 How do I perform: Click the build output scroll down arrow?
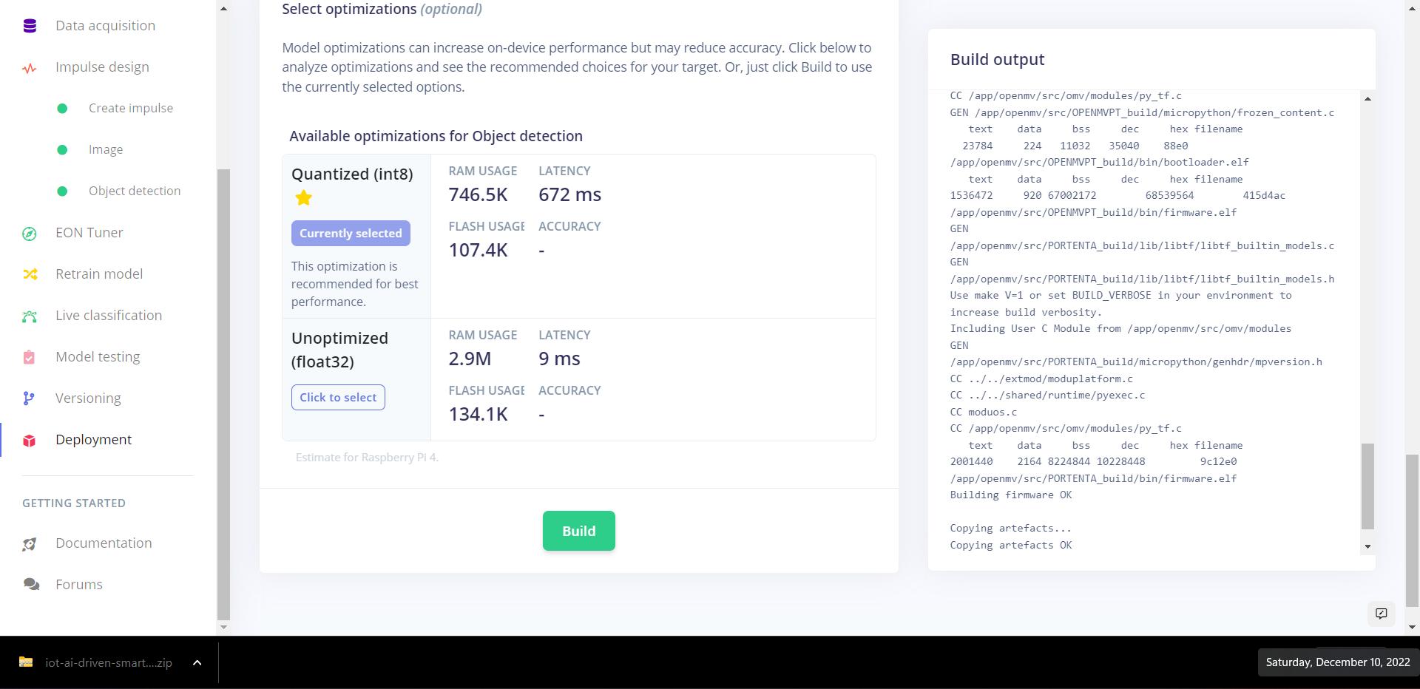[x=1367, y=547]
